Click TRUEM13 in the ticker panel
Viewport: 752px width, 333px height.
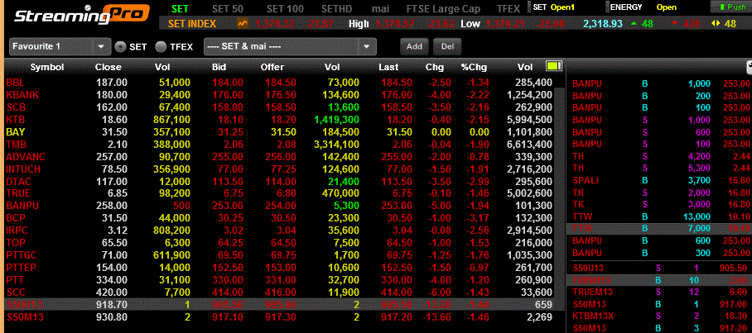point(592,292)
